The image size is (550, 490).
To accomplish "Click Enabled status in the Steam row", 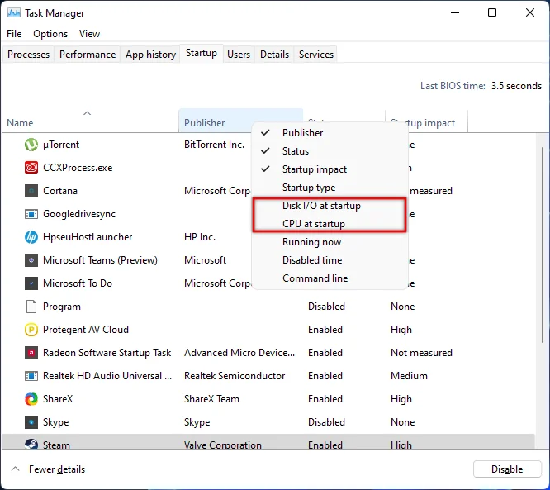I will point(325,445).
